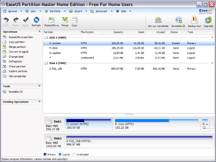Select Resize/Move partition in Operations panel

click(21, 37)
